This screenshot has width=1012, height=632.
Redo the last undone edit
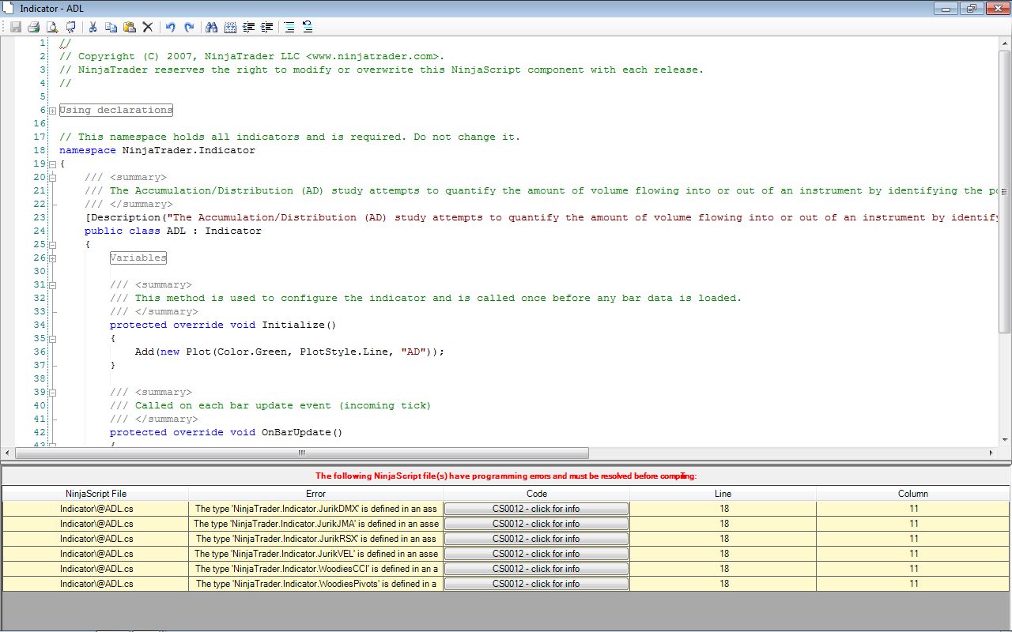click(188, 27)
